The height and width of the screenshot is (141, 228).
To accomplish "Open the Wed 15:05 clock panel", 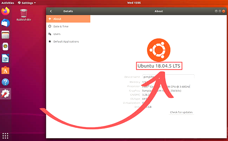I will click(134, 2).
